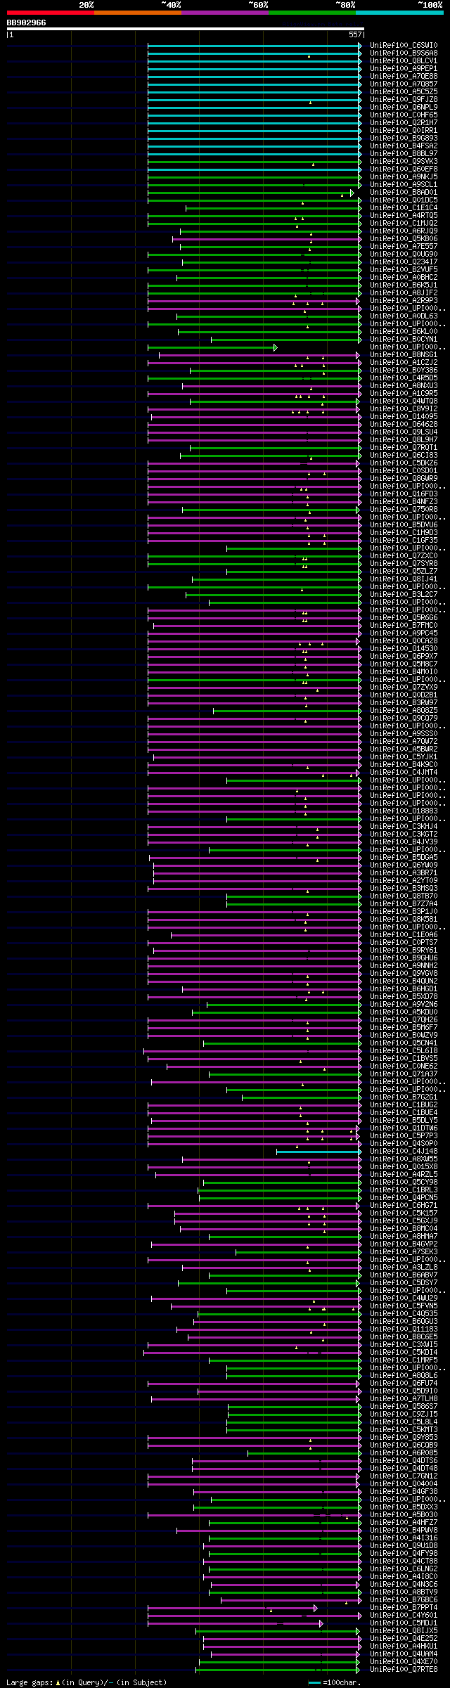Select label UniRef100_Q7RTE8
The image size is (450, 1688).
[404, 1670]
